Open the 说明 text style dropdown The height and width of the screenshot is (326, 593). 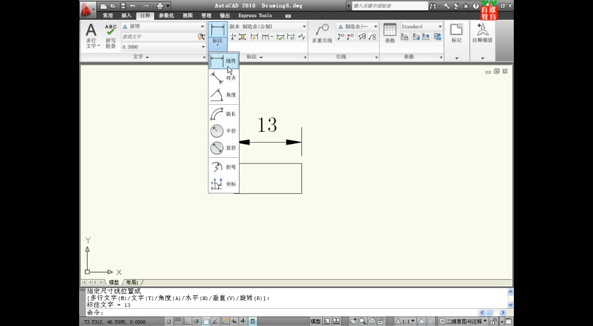(163, 27)
